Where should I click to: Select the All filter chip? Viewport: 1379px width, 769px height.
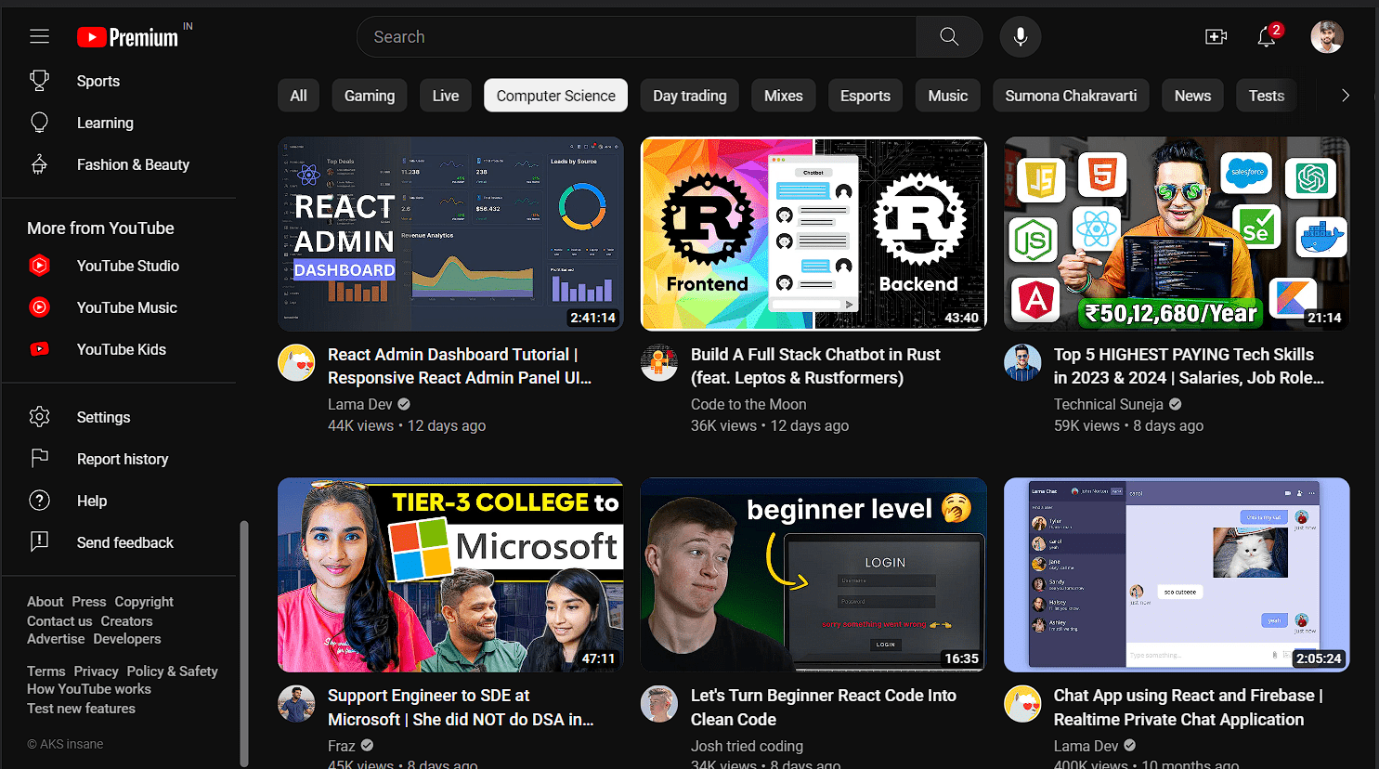tap(298, 96)
